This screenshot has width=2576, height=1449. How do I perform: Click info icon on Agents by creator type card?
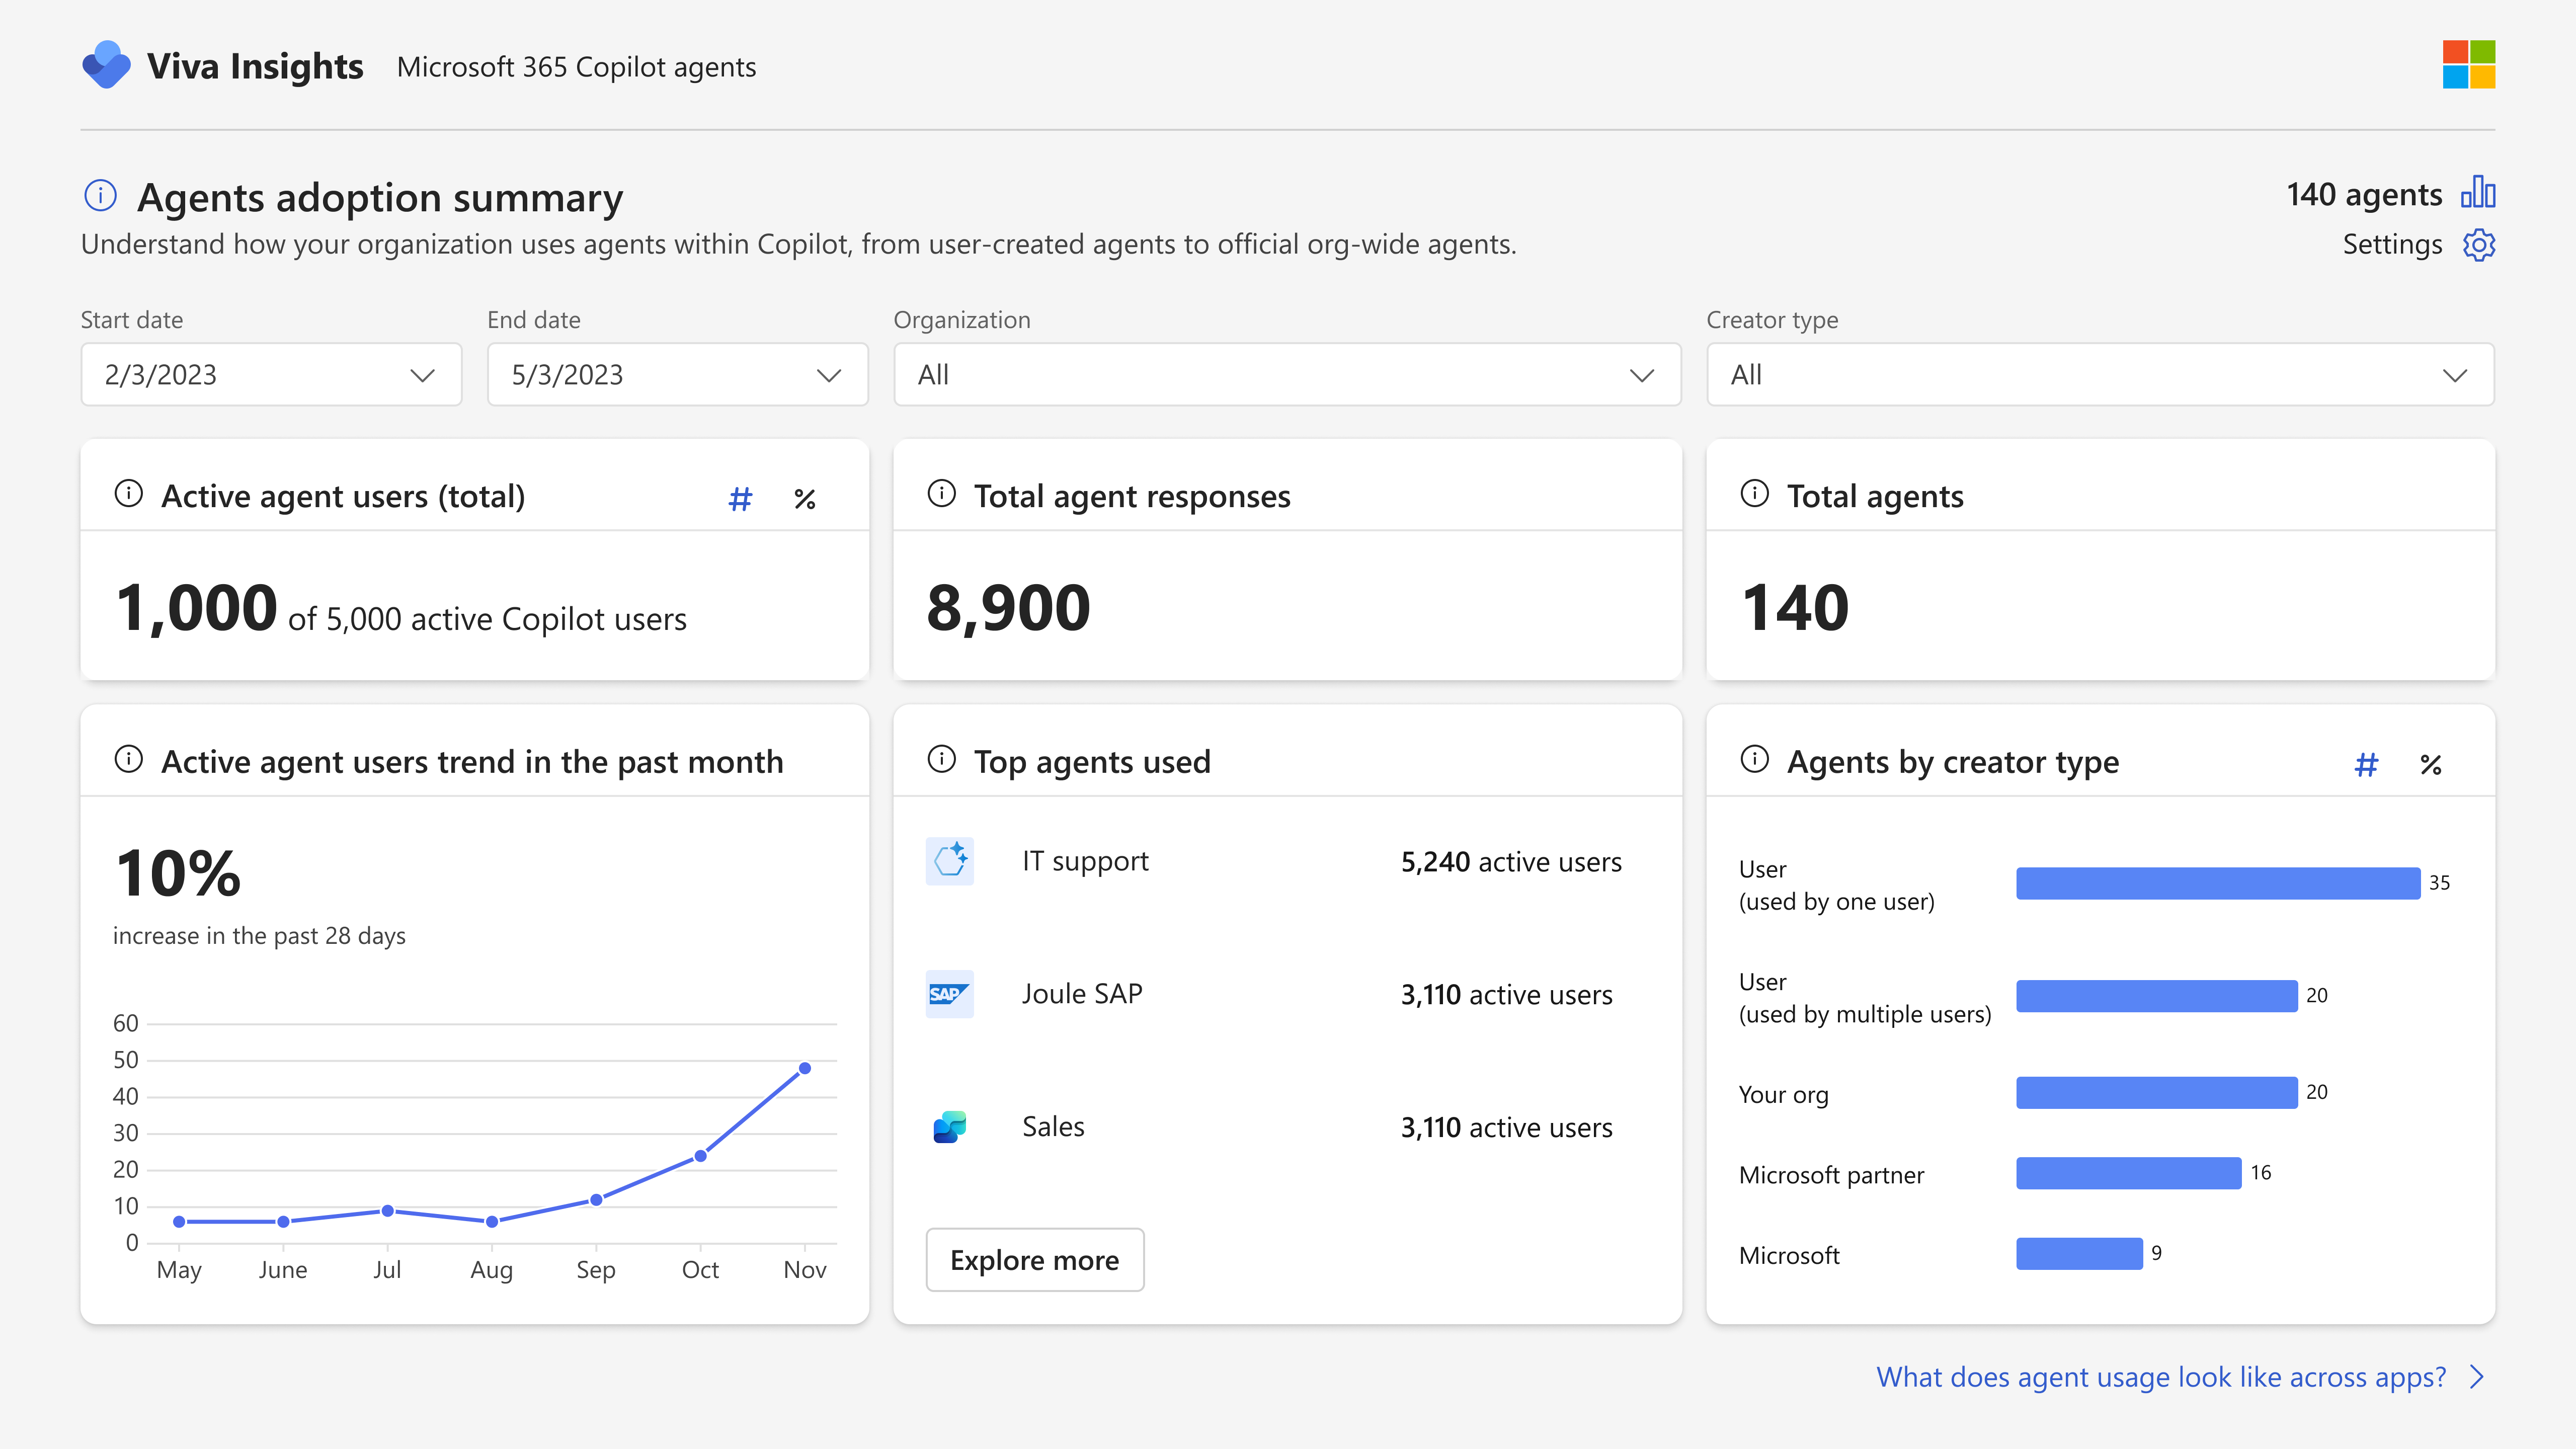[1755, 760]
